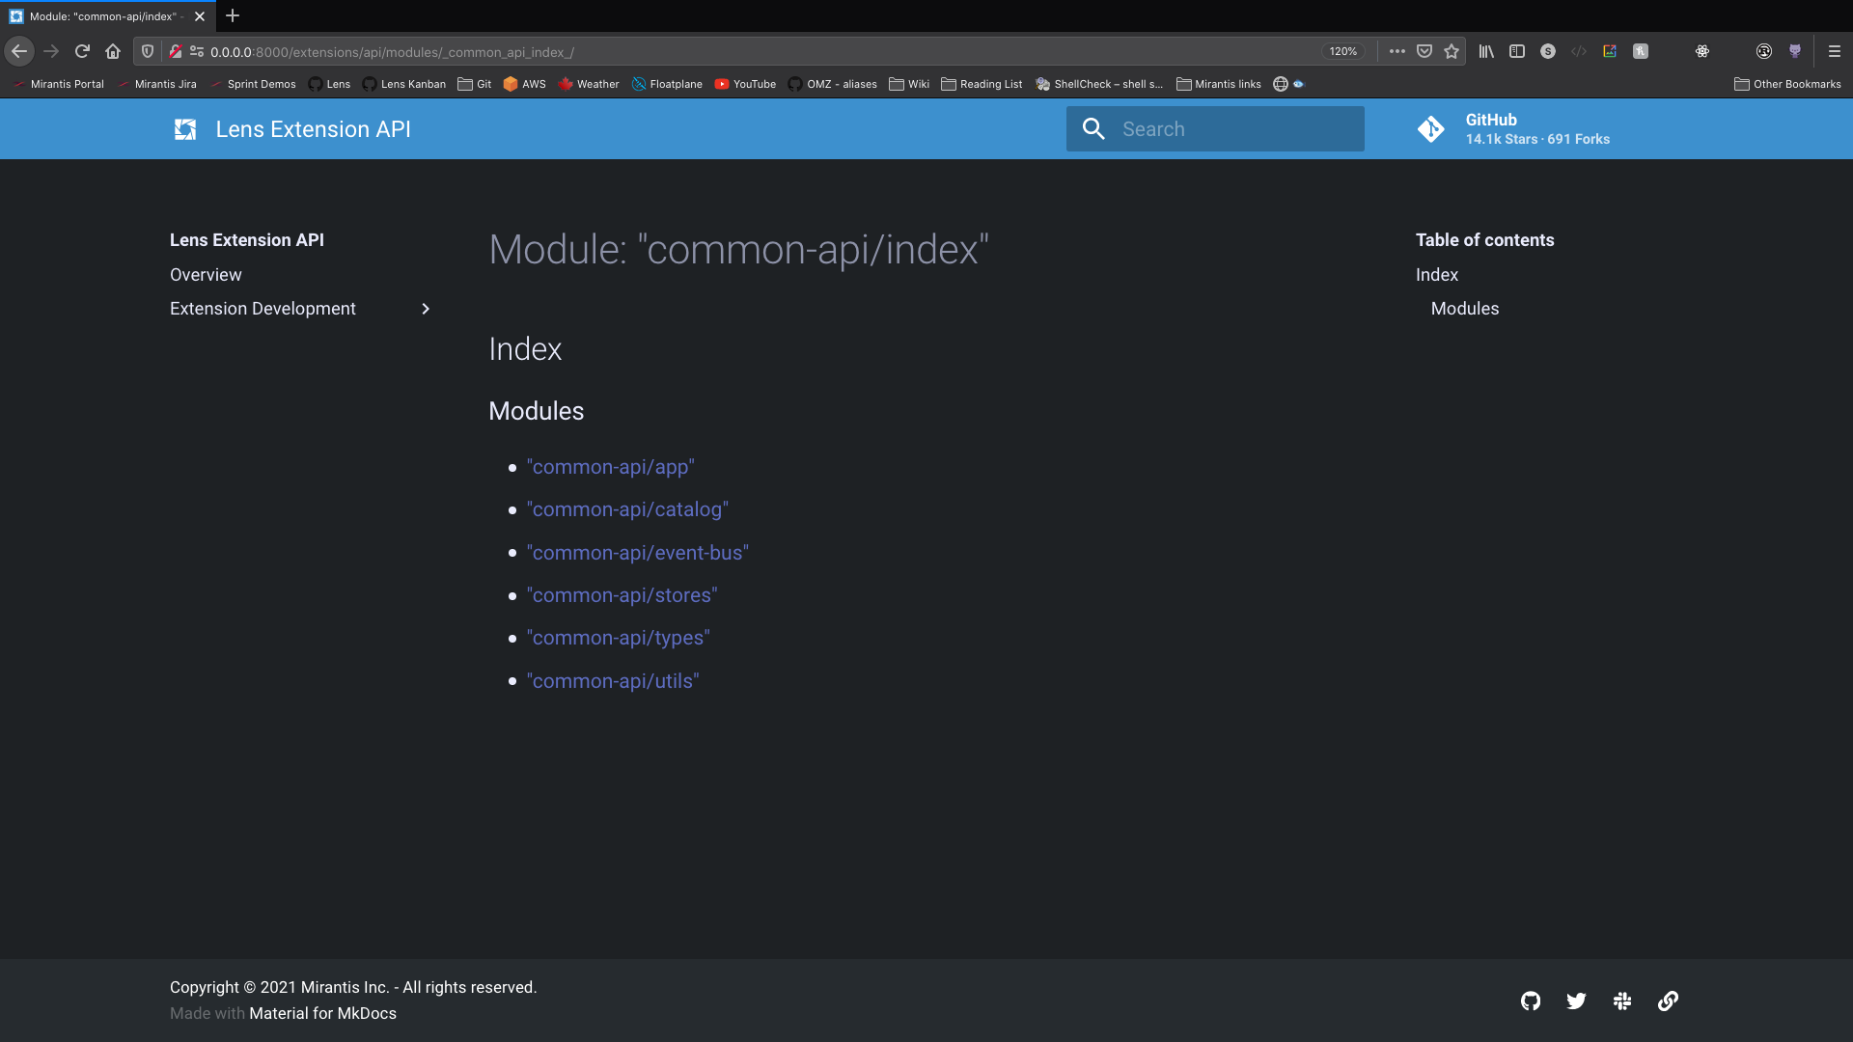Save page to Pocket icon
1853x1042 pixels.
coord(1424,51)
